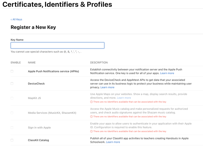This screenshot has height=150, width=203.
Task: Select 'Media Services (MusicKit, ShazamKit)' name
Action: 52,113
